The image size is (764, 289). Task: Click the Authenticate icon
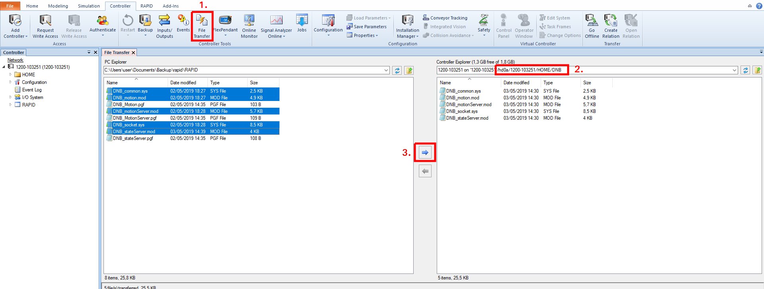coord(103,20)
